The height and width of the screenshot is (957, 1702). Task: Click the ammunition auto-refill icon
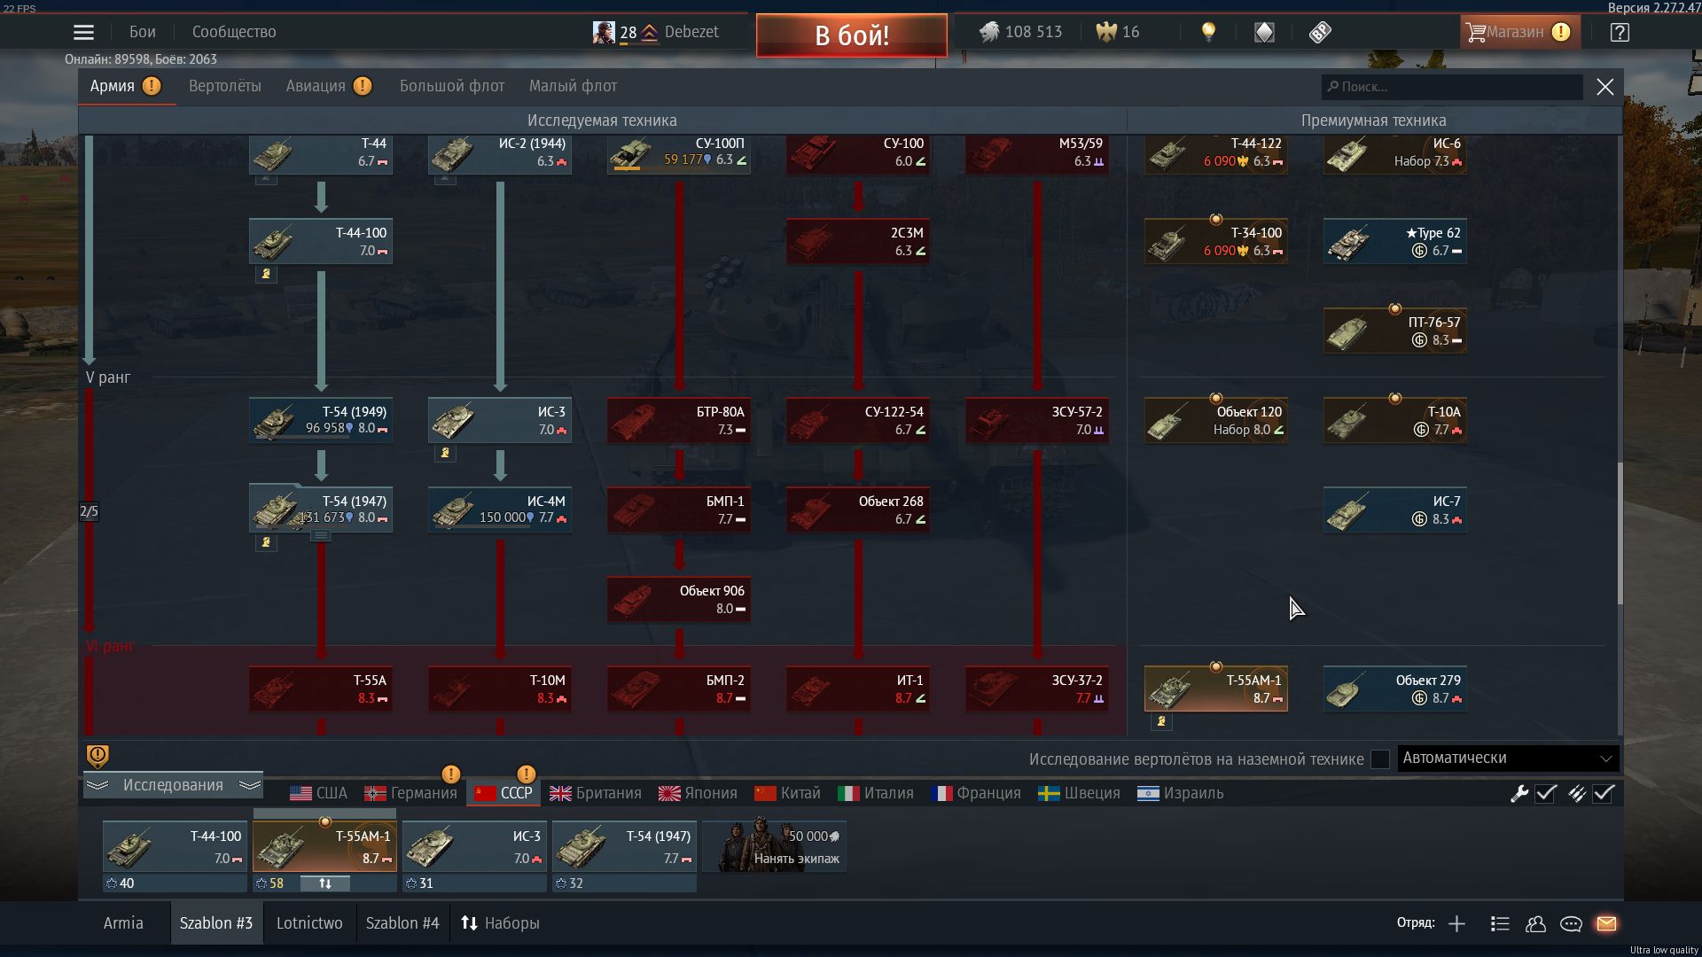click(x=1577, y=793)
